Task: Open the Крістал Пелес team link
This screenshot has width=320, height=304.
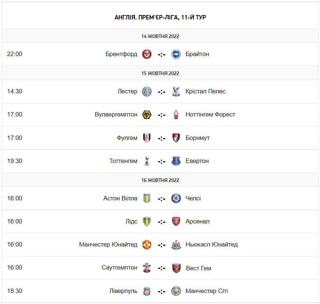Action: pyautogui.click(x=206, y=92)
